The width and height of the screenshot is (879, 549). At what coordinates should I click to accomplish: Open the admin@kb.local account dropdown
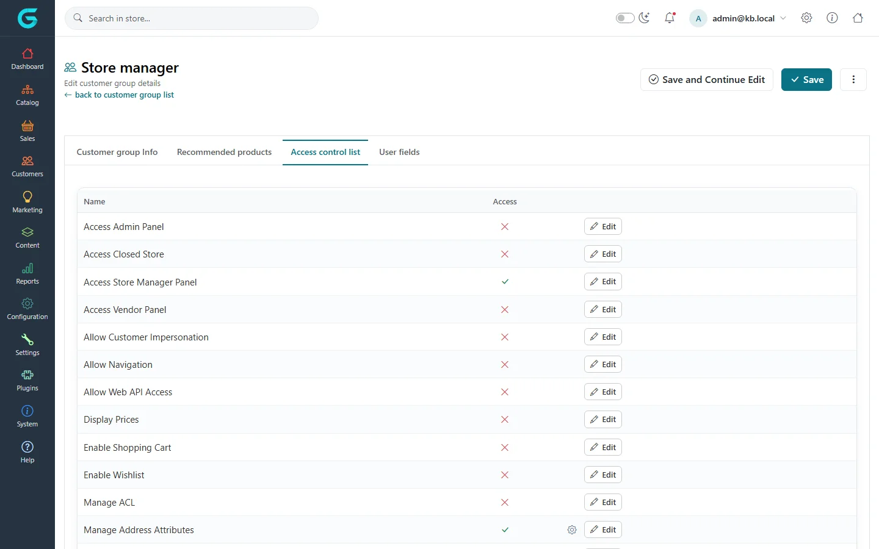738,18
